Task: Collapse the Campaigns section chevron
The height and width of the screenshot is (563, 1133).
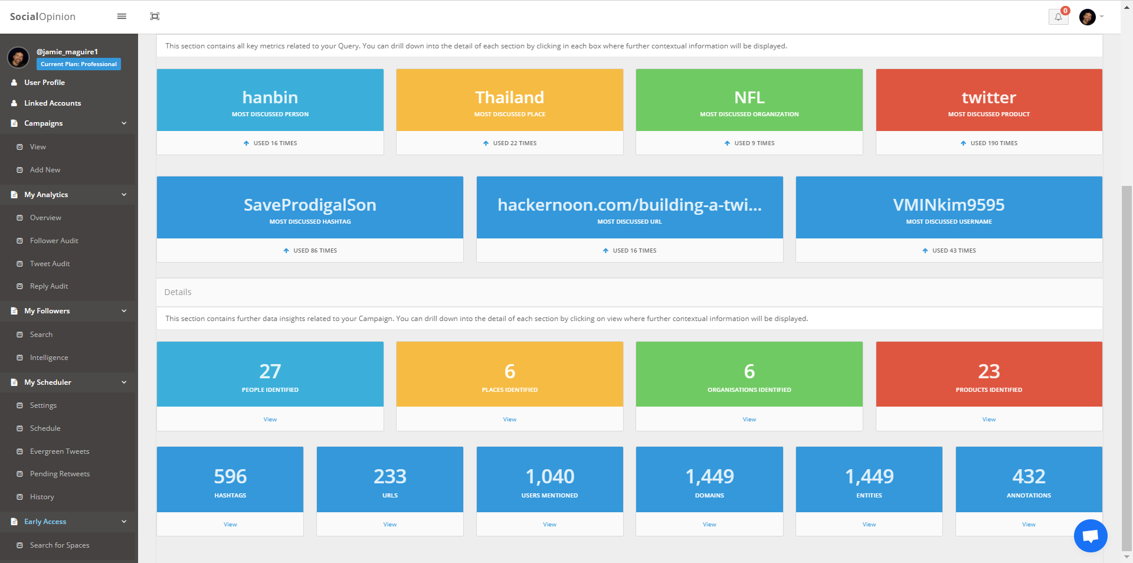Action: (x=124, y=123)
